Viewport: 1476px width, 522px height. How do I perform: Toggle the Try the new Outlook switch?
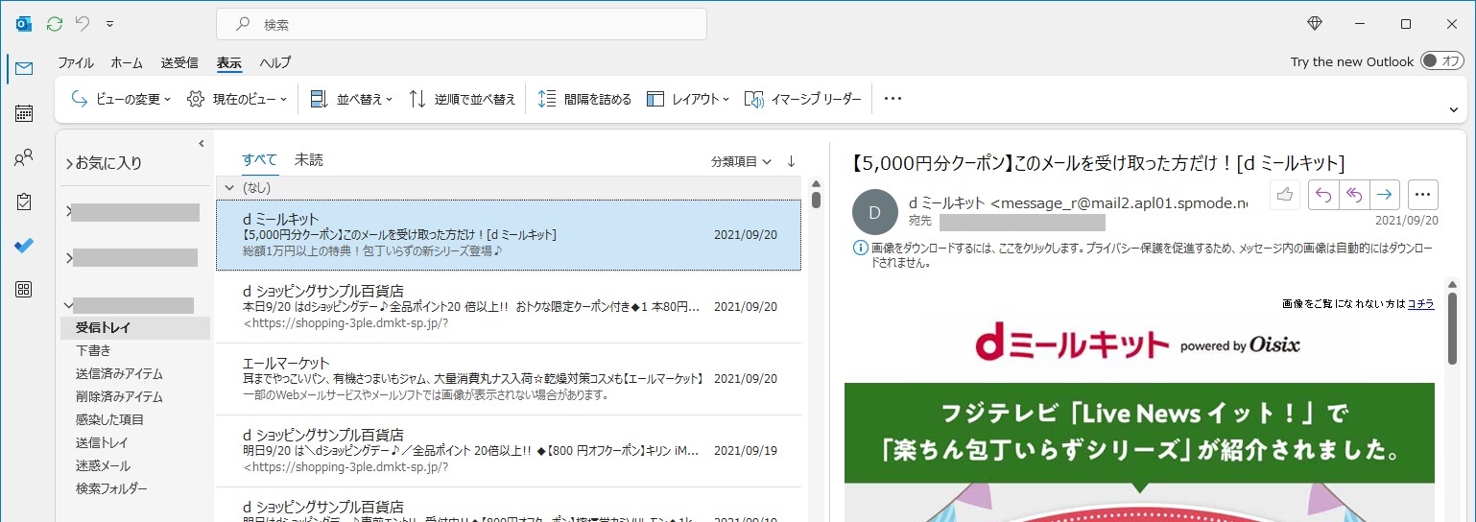click(1441, 61)
